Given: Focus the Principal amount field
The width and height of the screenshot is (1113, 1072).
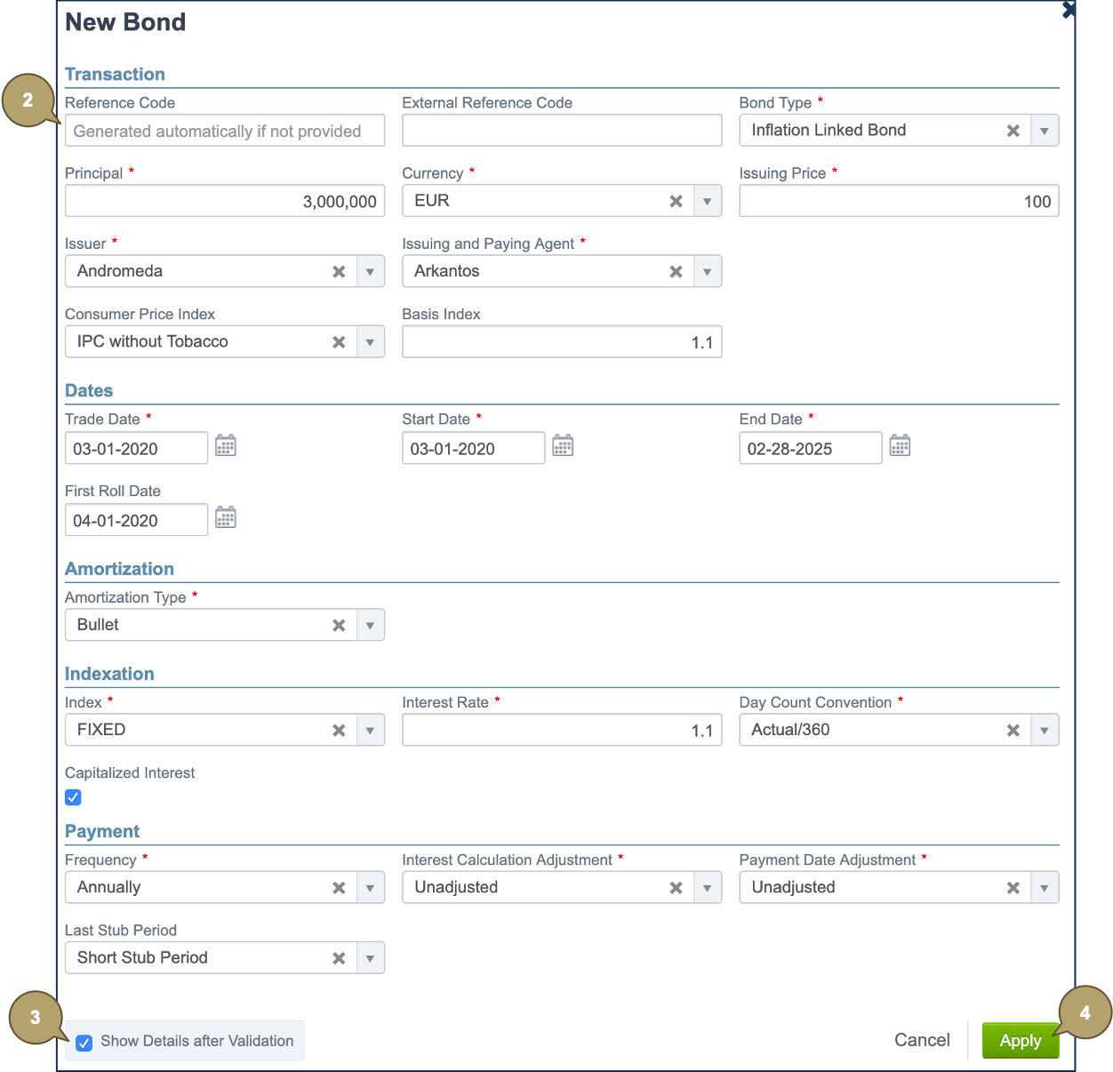Looking at the screenshot, I should coord(224,202).
